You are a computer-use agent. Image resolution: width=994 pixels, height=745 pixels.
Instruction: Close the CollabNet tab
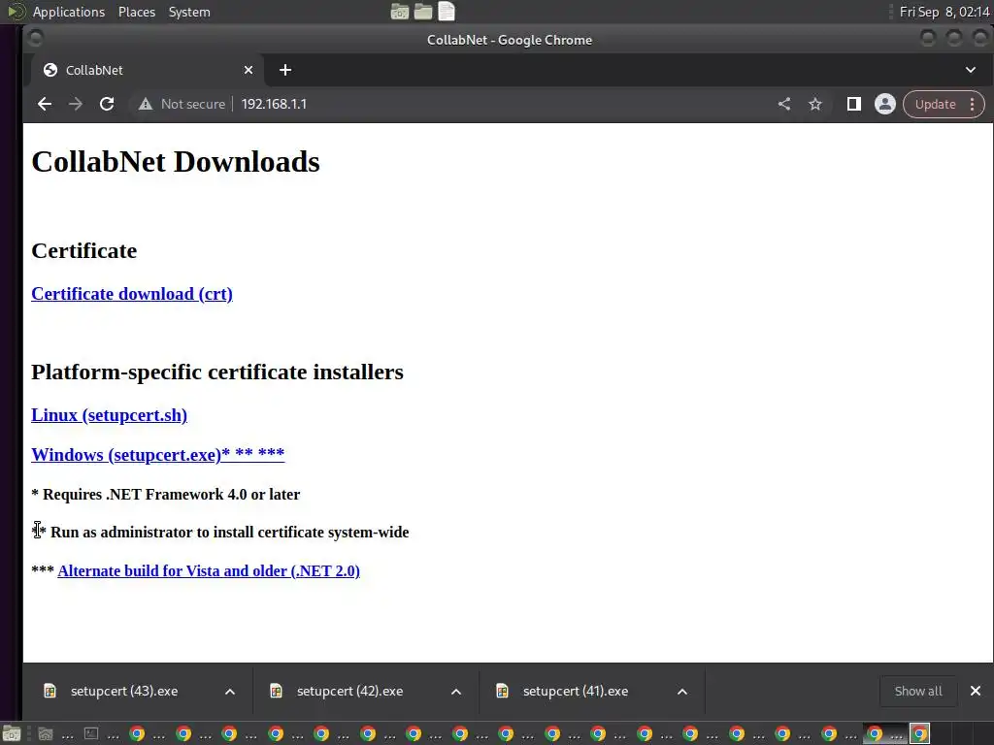[248, 70]
